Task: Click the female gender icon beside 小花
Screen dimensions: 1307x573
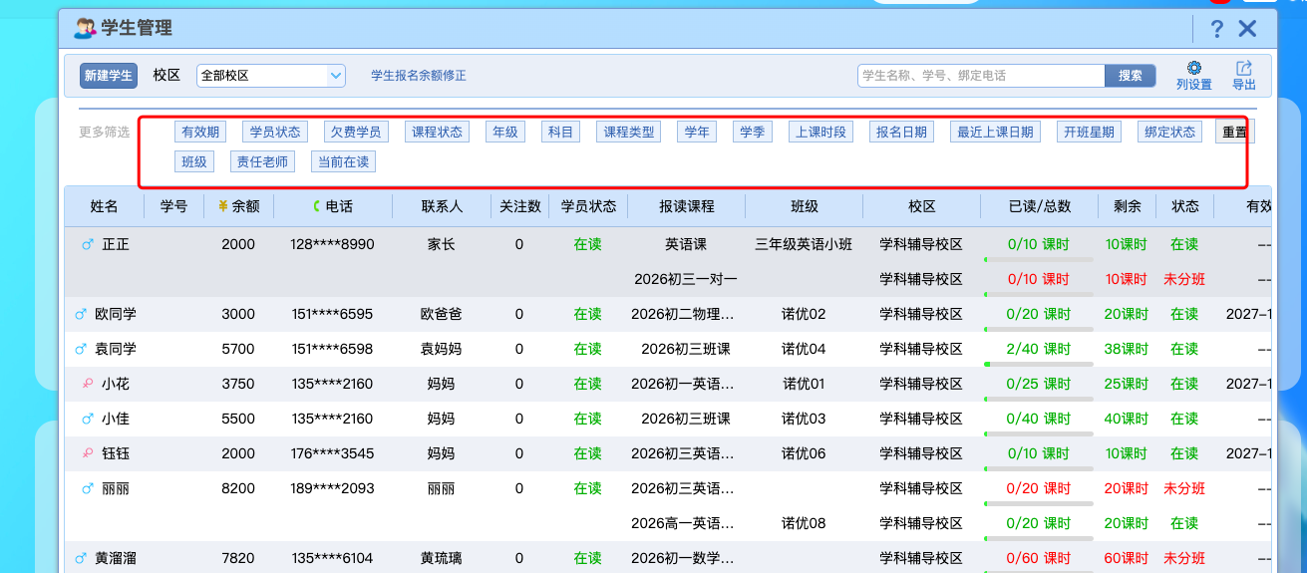Action: [87, 384]
